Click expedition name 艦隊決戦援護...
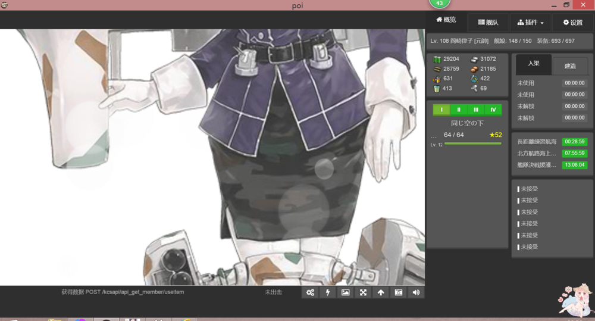The height and width of the screenshot is (321, 595). (537, 165)
